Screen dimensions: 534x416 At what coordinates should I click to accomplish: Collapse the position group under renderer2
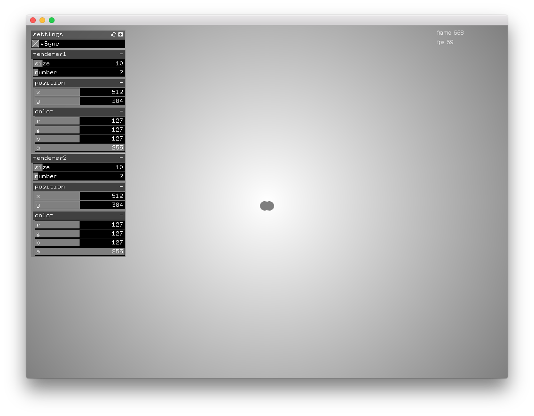pos(121,186)
